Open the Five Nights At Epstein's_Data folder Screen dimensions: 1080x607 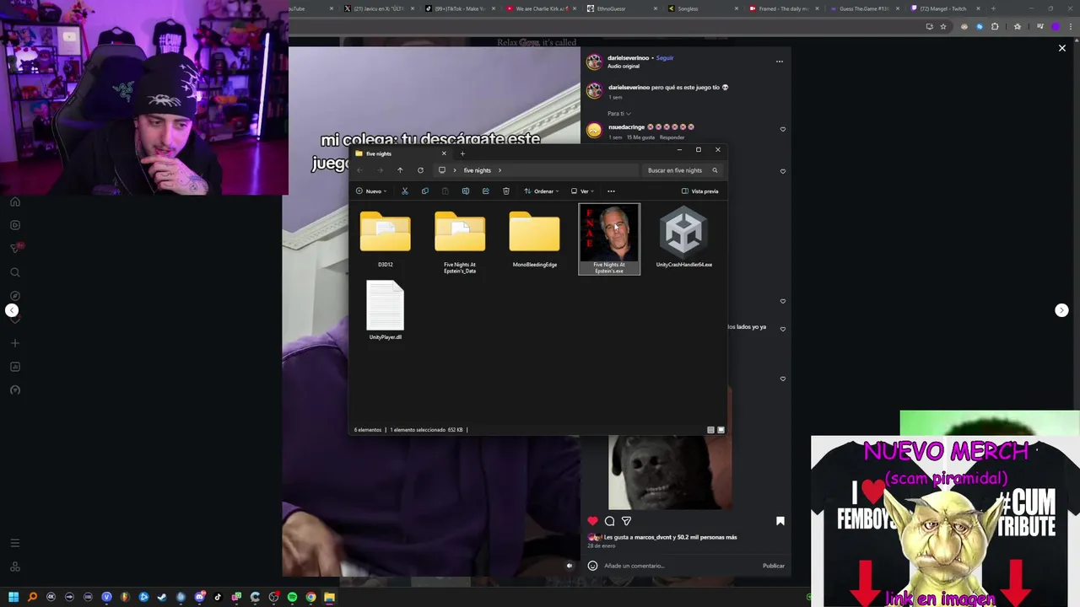[460, 242]
